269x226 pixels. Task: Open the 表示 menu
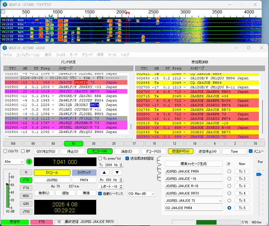click(48, 55)
